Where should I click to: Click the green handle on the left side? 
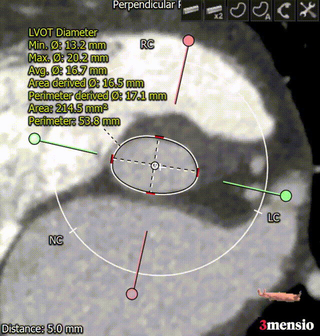pyautogui.click(x=34, y=139)
